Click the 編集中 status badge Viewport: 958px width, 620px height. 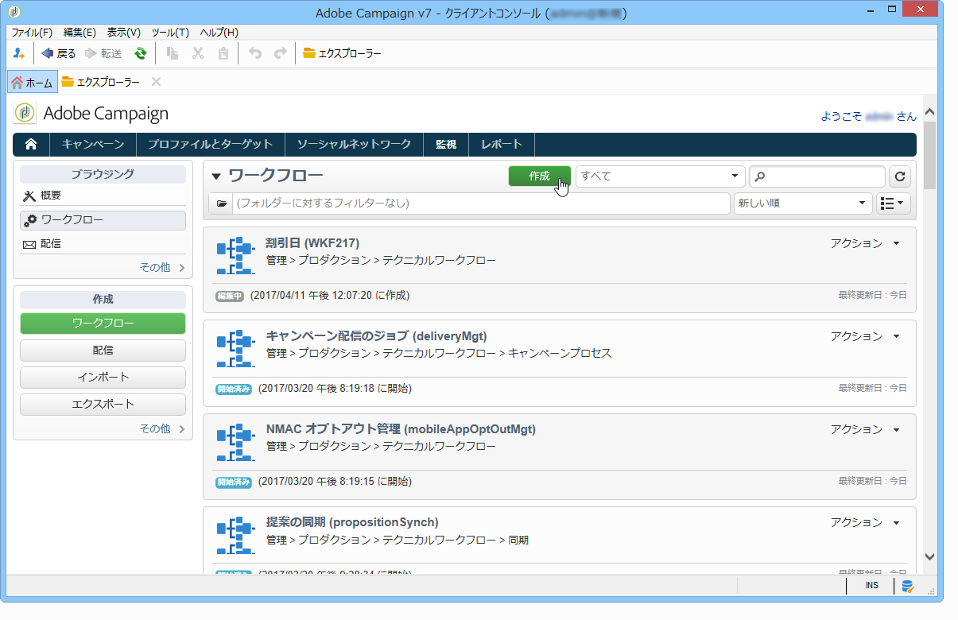click(231, 296)
